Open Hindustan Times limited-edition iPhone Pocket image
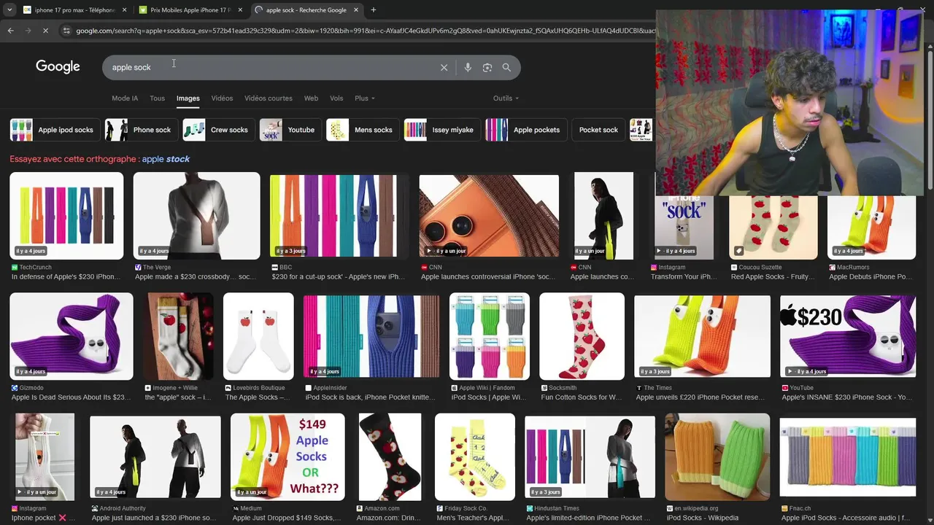Image resolution: width=934 pixels, height=525 pixels. pyautogui.click(x=590, y=457)
